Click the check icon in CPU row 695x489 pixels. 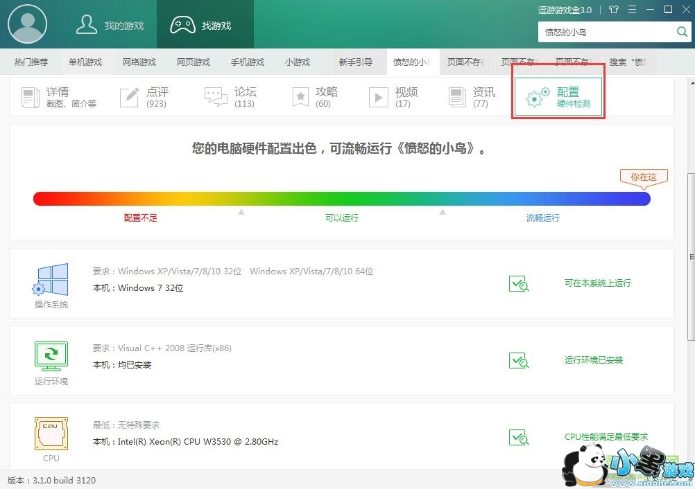tap(519, 437)
